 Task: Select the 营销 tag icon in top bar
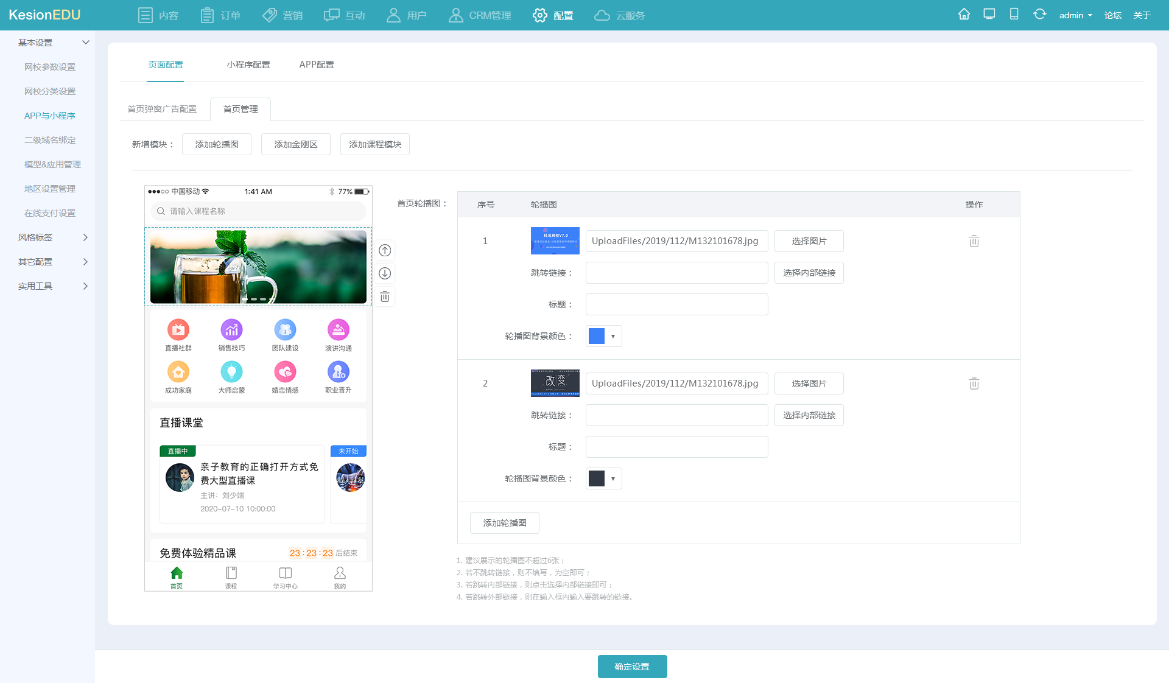pos(269,15)
